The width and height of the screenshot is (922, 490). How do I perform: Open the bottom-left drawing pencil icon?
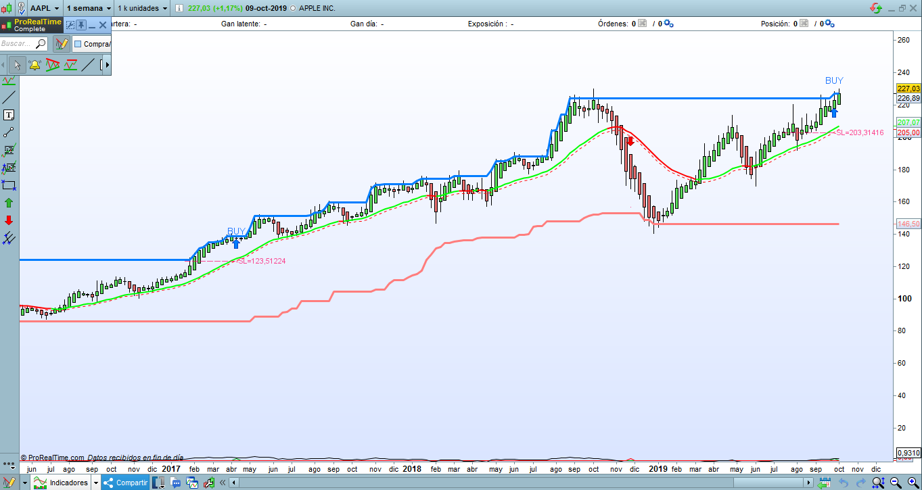9,483
